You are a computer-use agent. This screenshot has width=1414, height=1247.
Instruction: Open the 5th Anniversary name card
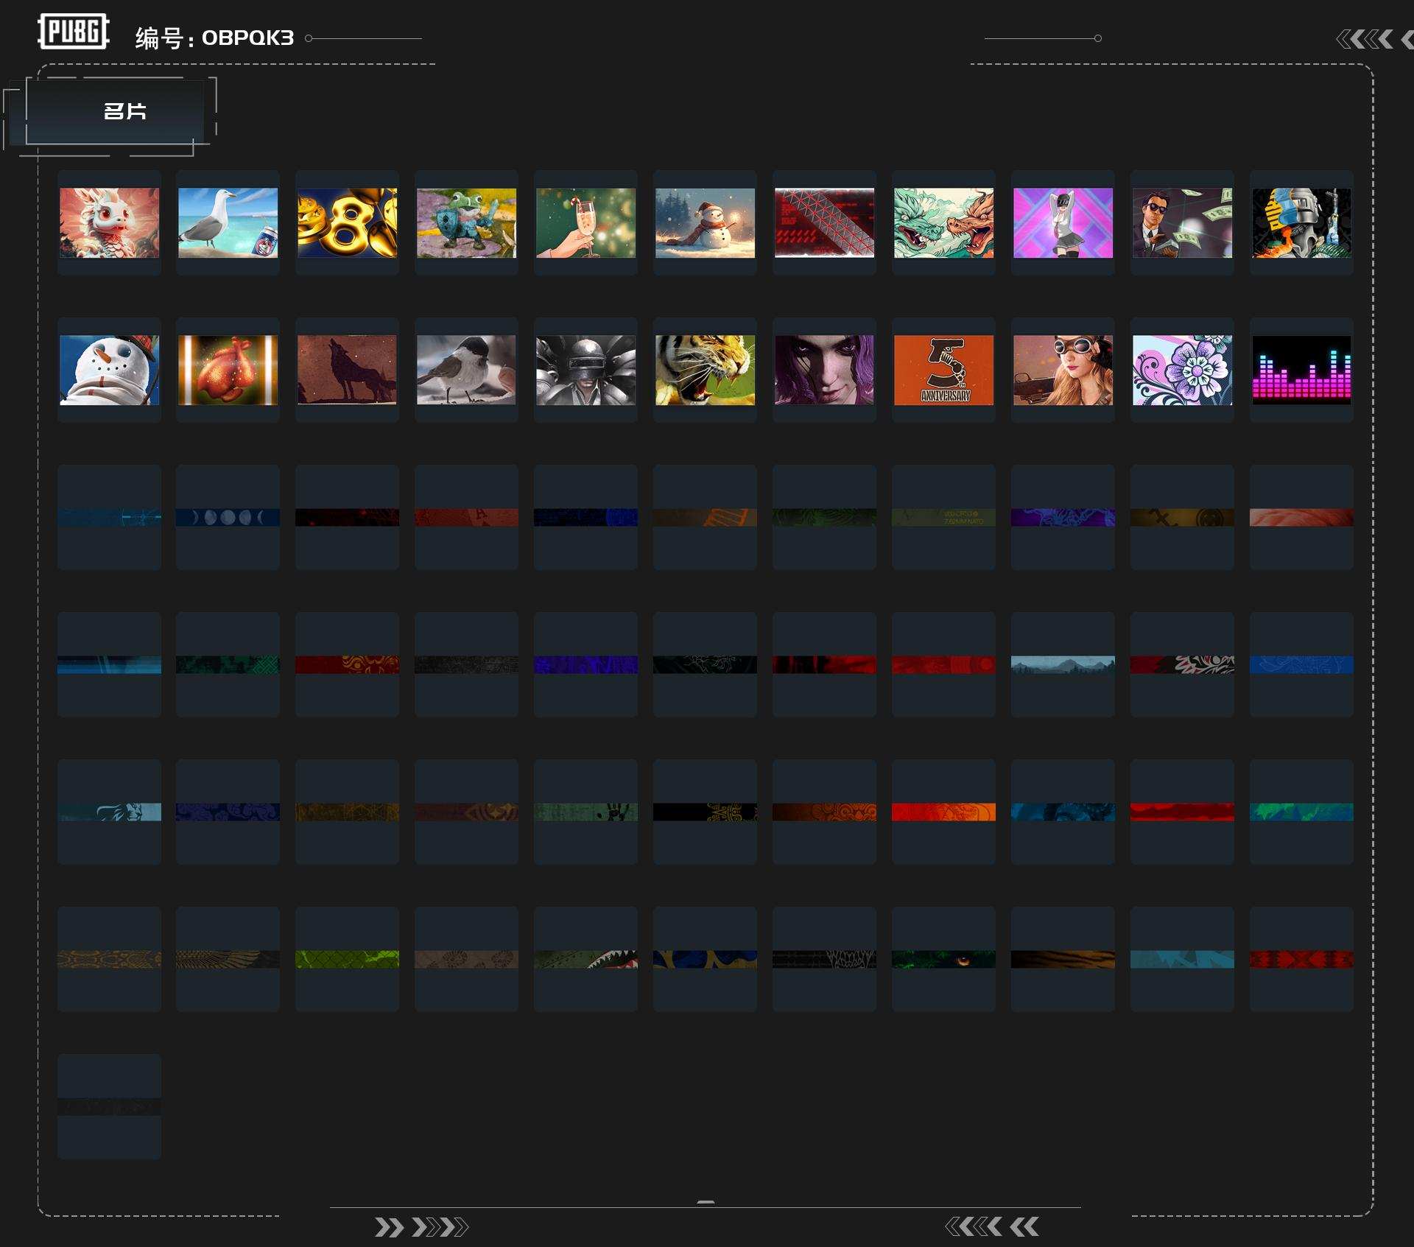(944, 370)
